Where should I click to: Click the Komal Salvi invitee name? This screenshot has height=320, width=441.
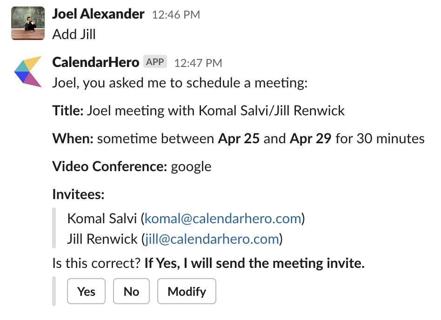102,219
